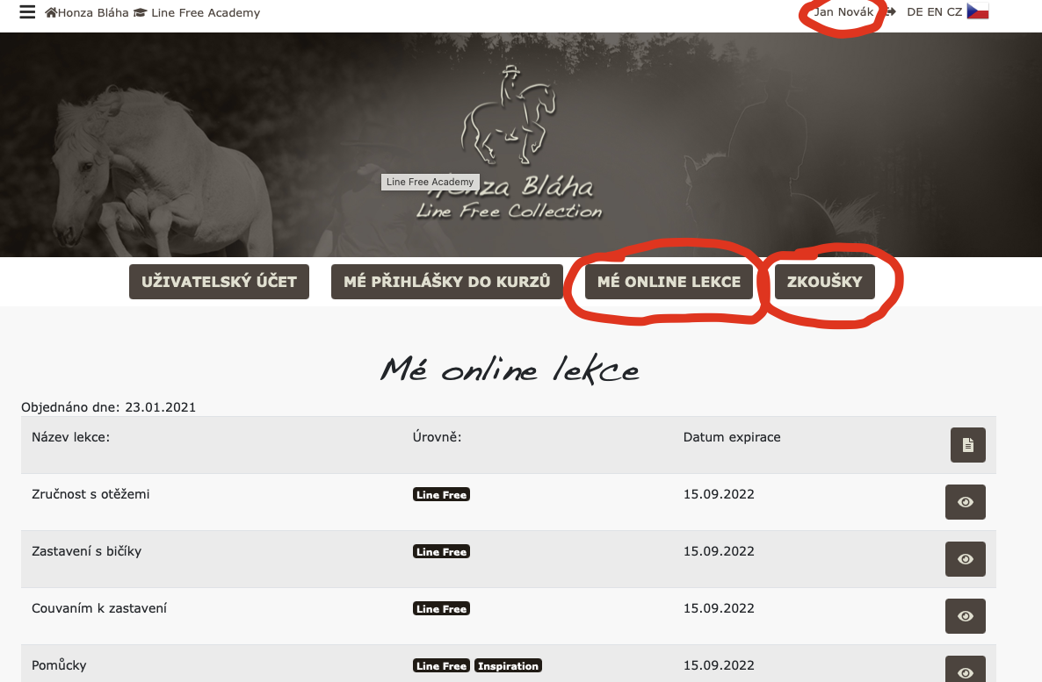Go to Mé přihlášky do kurzů
The image size is (1042, 682).
click(446, 282)
